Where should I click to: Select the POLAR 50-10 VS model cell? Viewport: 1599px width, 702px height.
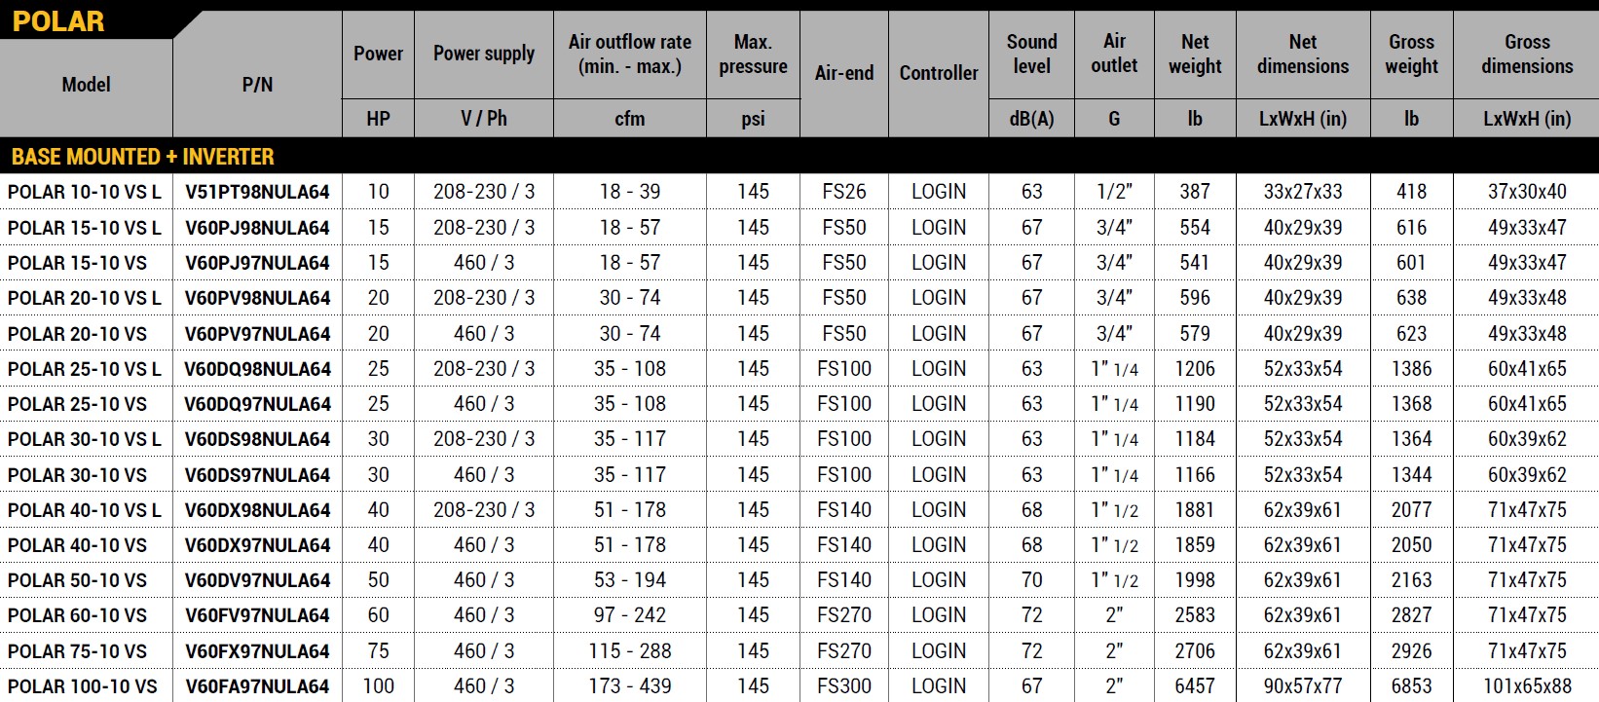(x=77, y=580)
